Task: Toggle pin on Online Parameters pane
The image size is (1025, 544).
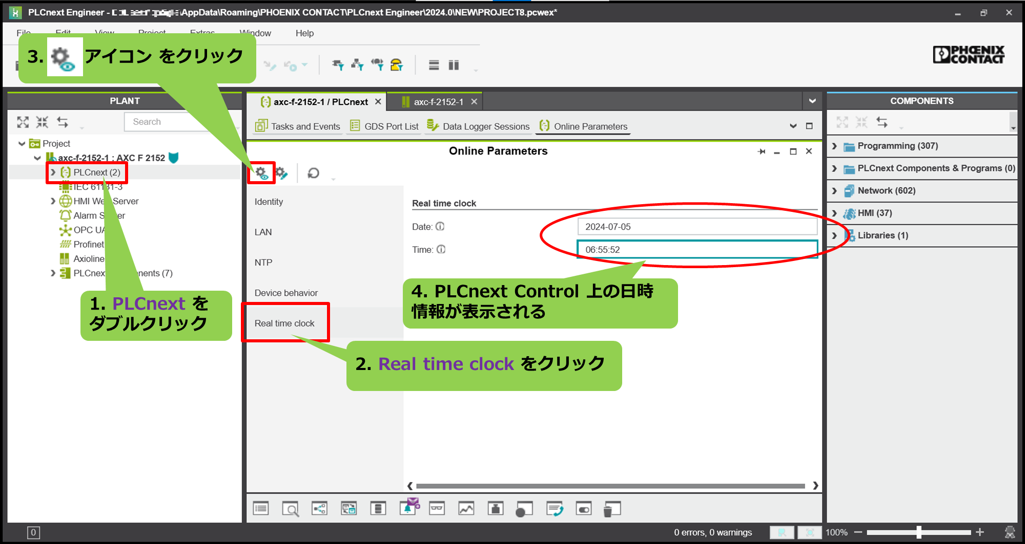Action: click(762, 151)
